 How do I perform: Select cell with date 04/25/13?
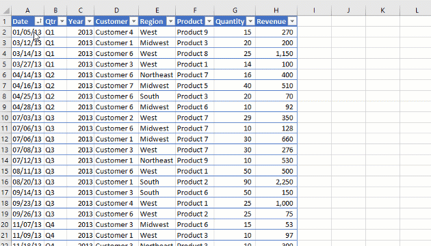pos(27,96)
